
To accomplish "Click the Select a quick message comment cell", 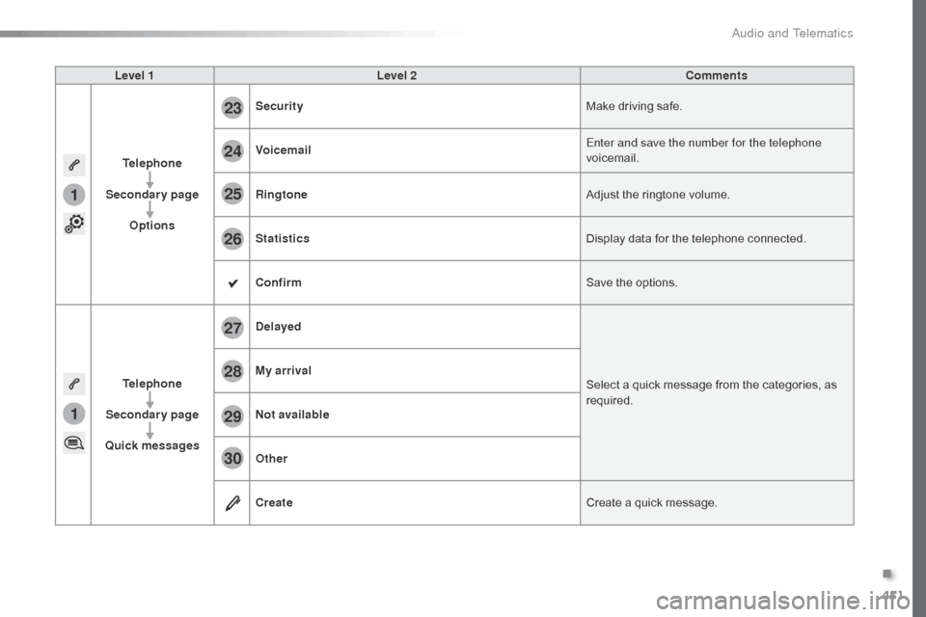I will coord(717,392).
